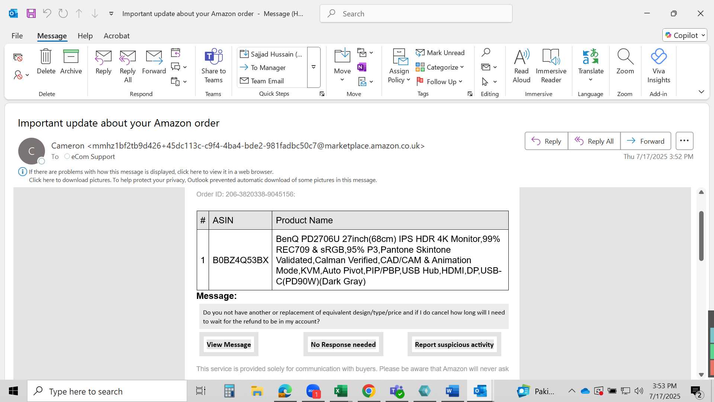Image resolution: width=714 pixels, height=402 pixels.
Task: Open Categorize dropdown
Action: [x=440, y=67]
